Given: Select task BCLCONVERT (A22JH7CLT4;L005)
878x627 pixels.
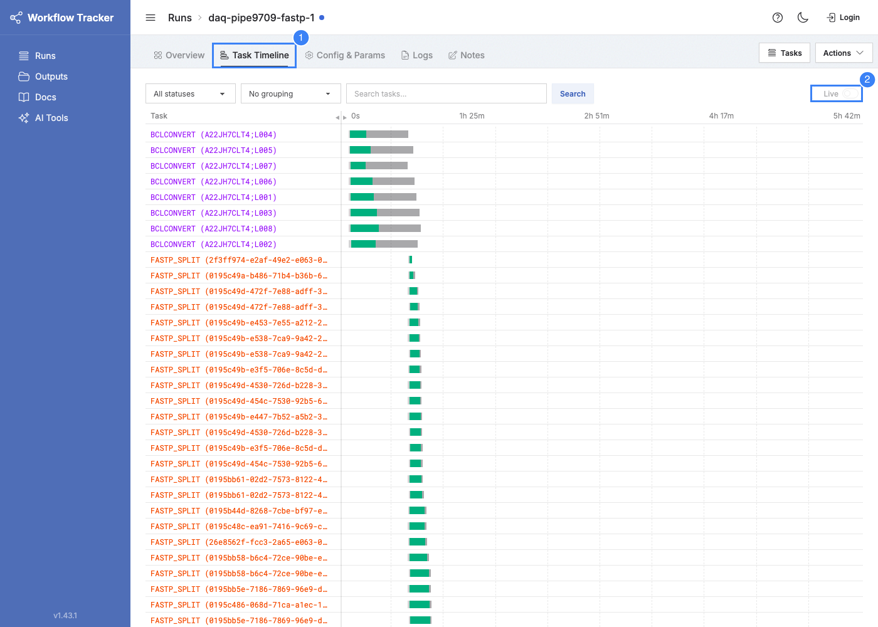Looking at the screenshot, I should click(x=213, y=150).
